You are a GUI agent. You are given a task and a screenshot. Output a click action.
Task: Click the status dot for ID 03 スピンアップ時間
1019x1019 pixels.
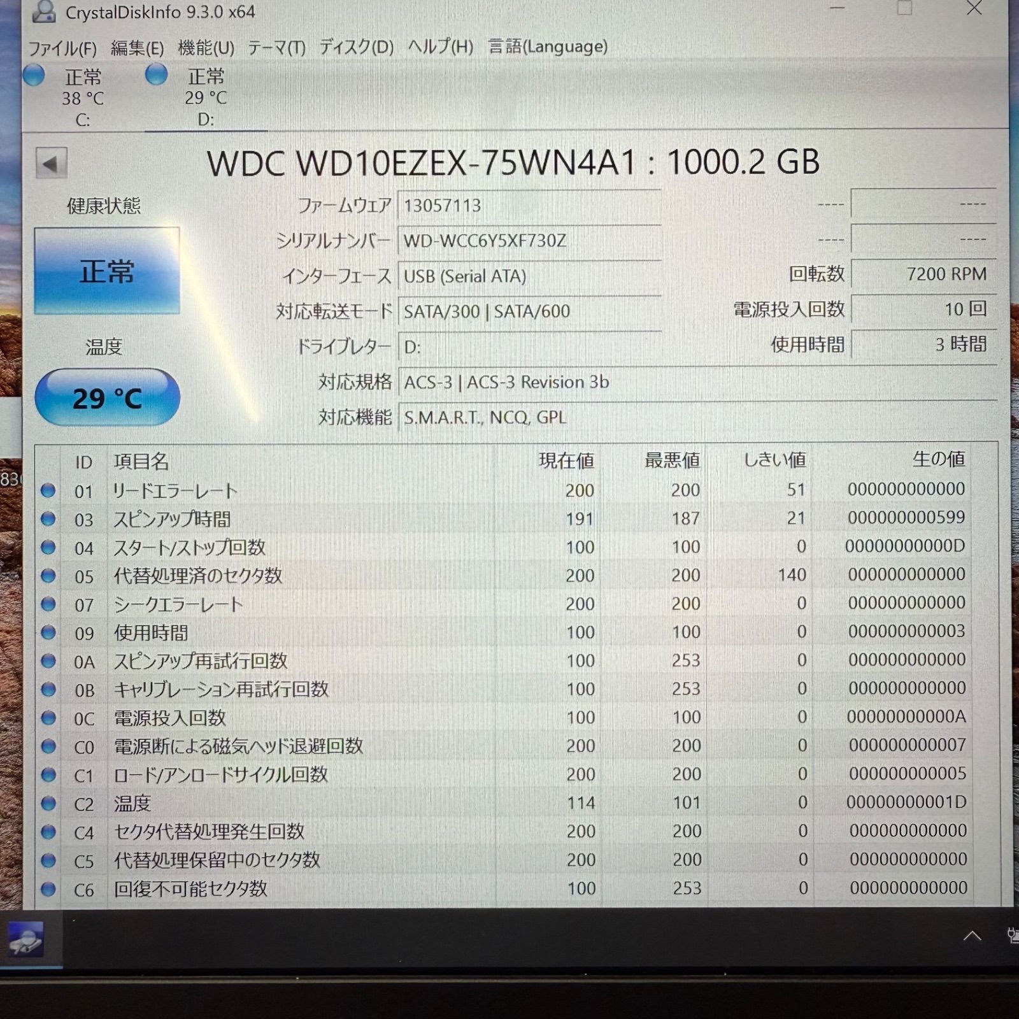48,518
